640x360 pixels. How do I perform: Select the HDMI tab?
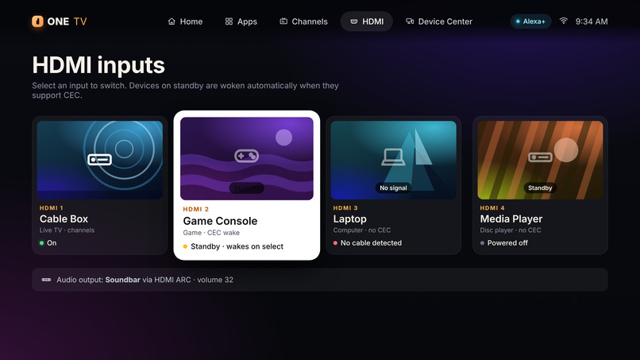coord(367,21)
